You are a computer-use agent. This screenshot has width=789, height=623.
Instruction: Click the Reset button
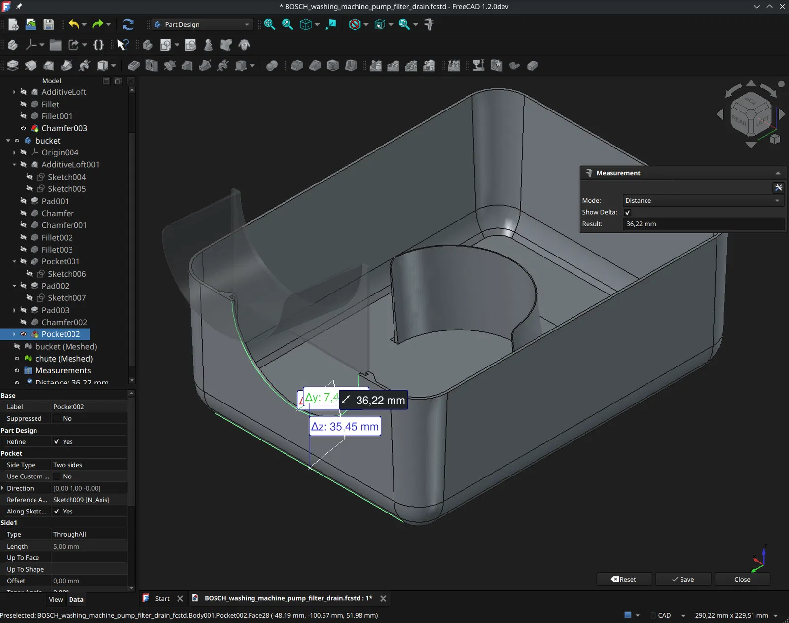(624, 579)
